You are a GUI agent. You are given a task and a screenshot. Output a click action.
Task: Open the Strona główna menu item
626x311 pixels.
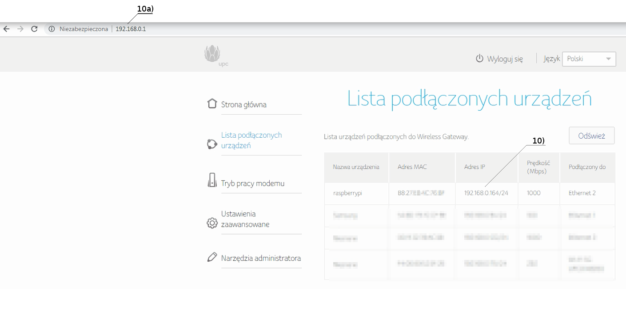(x=244, y=105)
